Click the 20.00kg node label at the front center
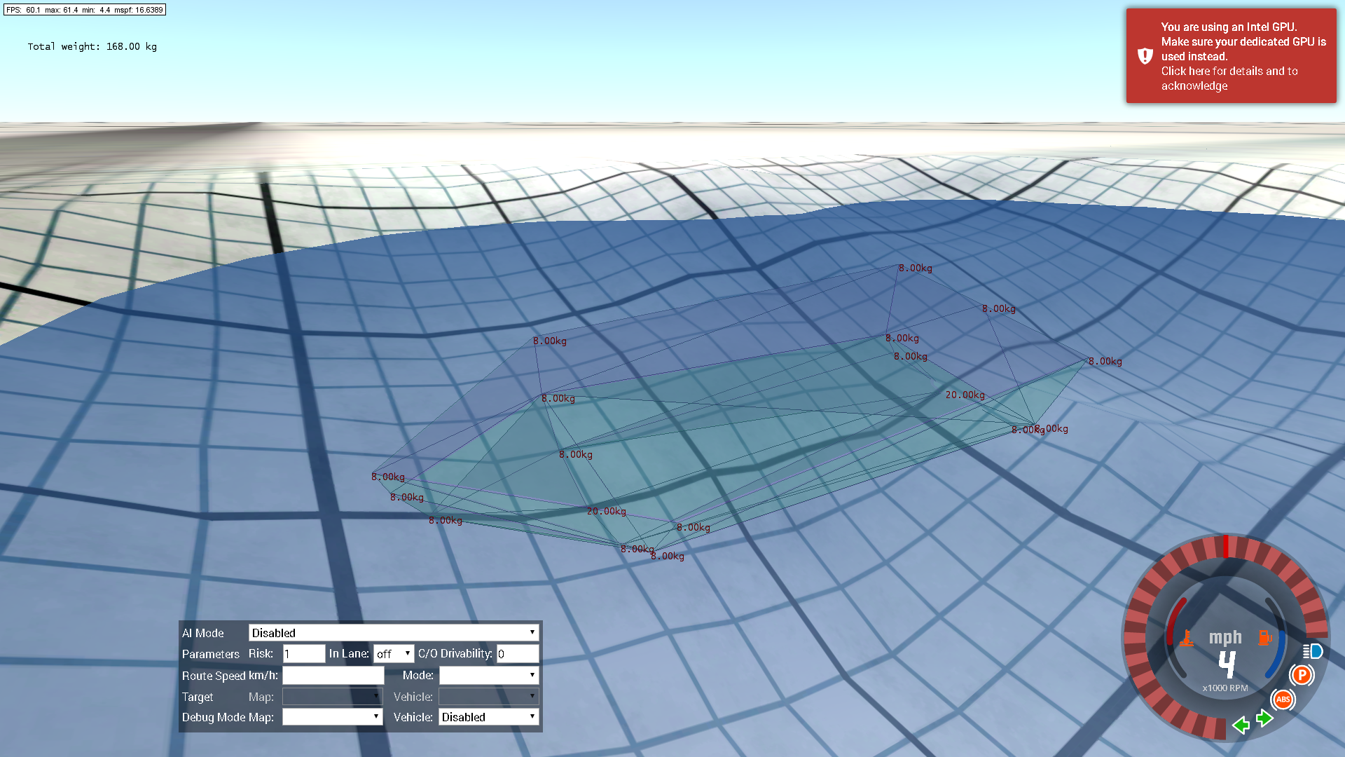This screenshot has width=1345, height=757. click(x=607, y=511)
